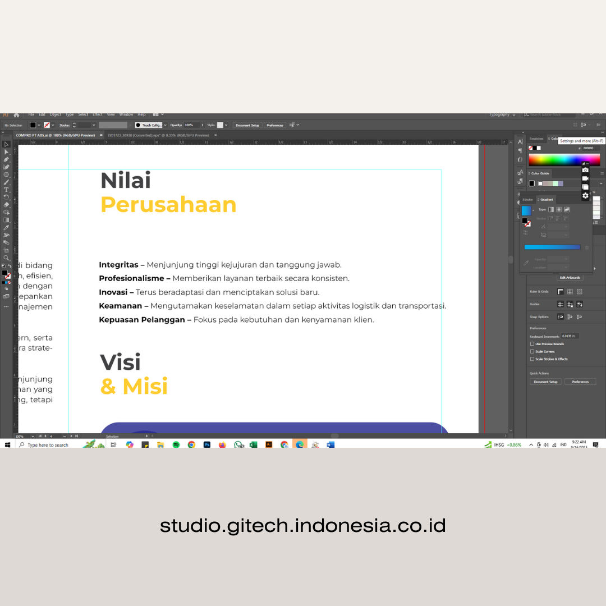Click Document Setup in Quick Actions
This screenshot has height=606, width=606.
[545, 382]
